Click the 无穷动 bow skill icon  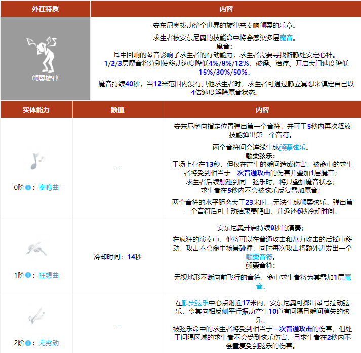pyautogui.click(x=37, y=316)
